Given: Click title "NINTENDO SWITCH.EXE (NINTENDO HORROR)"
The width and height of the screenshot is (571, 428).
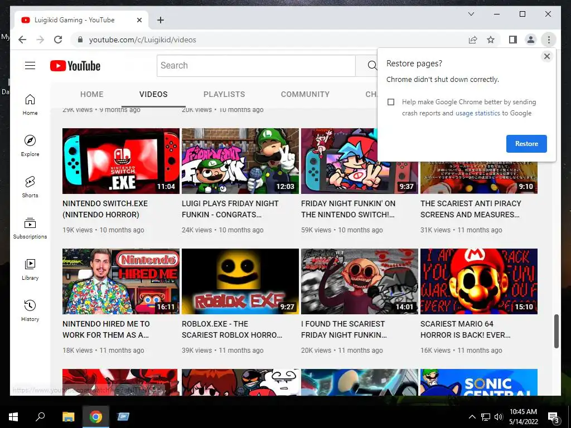Looking at the screenshot, I should pyautogui.click(x=105, y=209).
